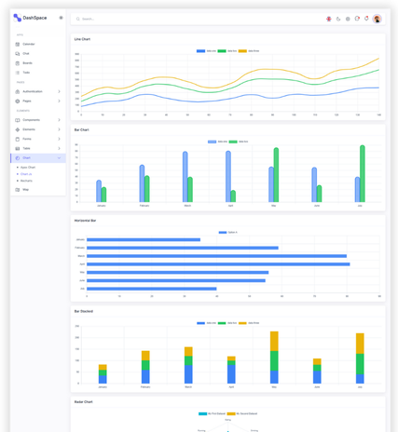Open the user avatar profile menu

click(x=377, y=19)
